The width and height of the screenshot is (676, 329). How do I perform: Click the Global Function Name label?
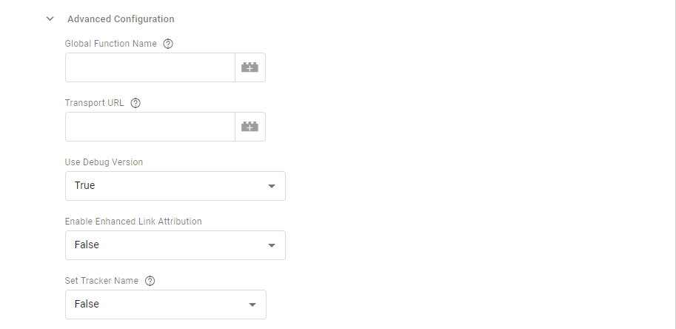pos(111,44)
